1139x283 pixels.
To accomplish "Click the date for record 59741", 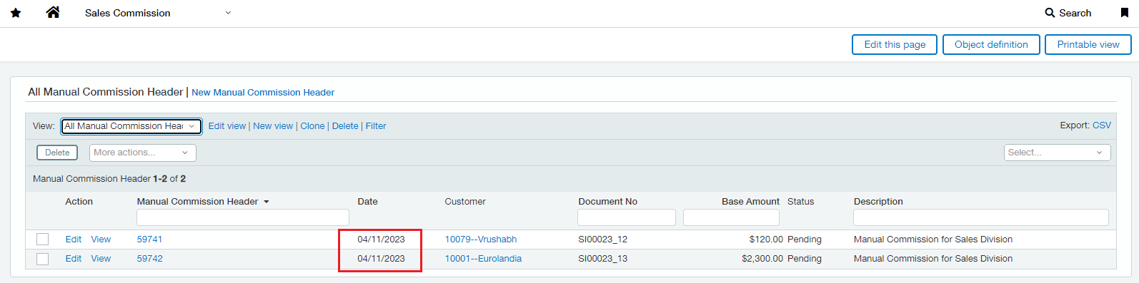I will tap(381, 240).
